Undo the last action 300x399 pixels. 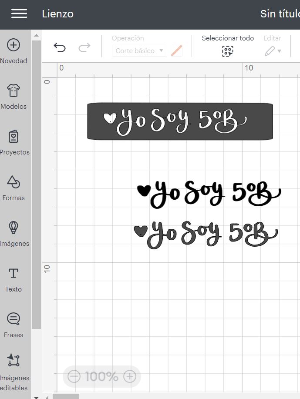tap(60, 47)
